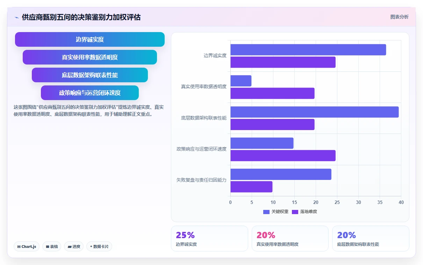Toggle the 落地难度 legend swatch
This screenshot has height=265, width=423.
click(x=295, y=212)
